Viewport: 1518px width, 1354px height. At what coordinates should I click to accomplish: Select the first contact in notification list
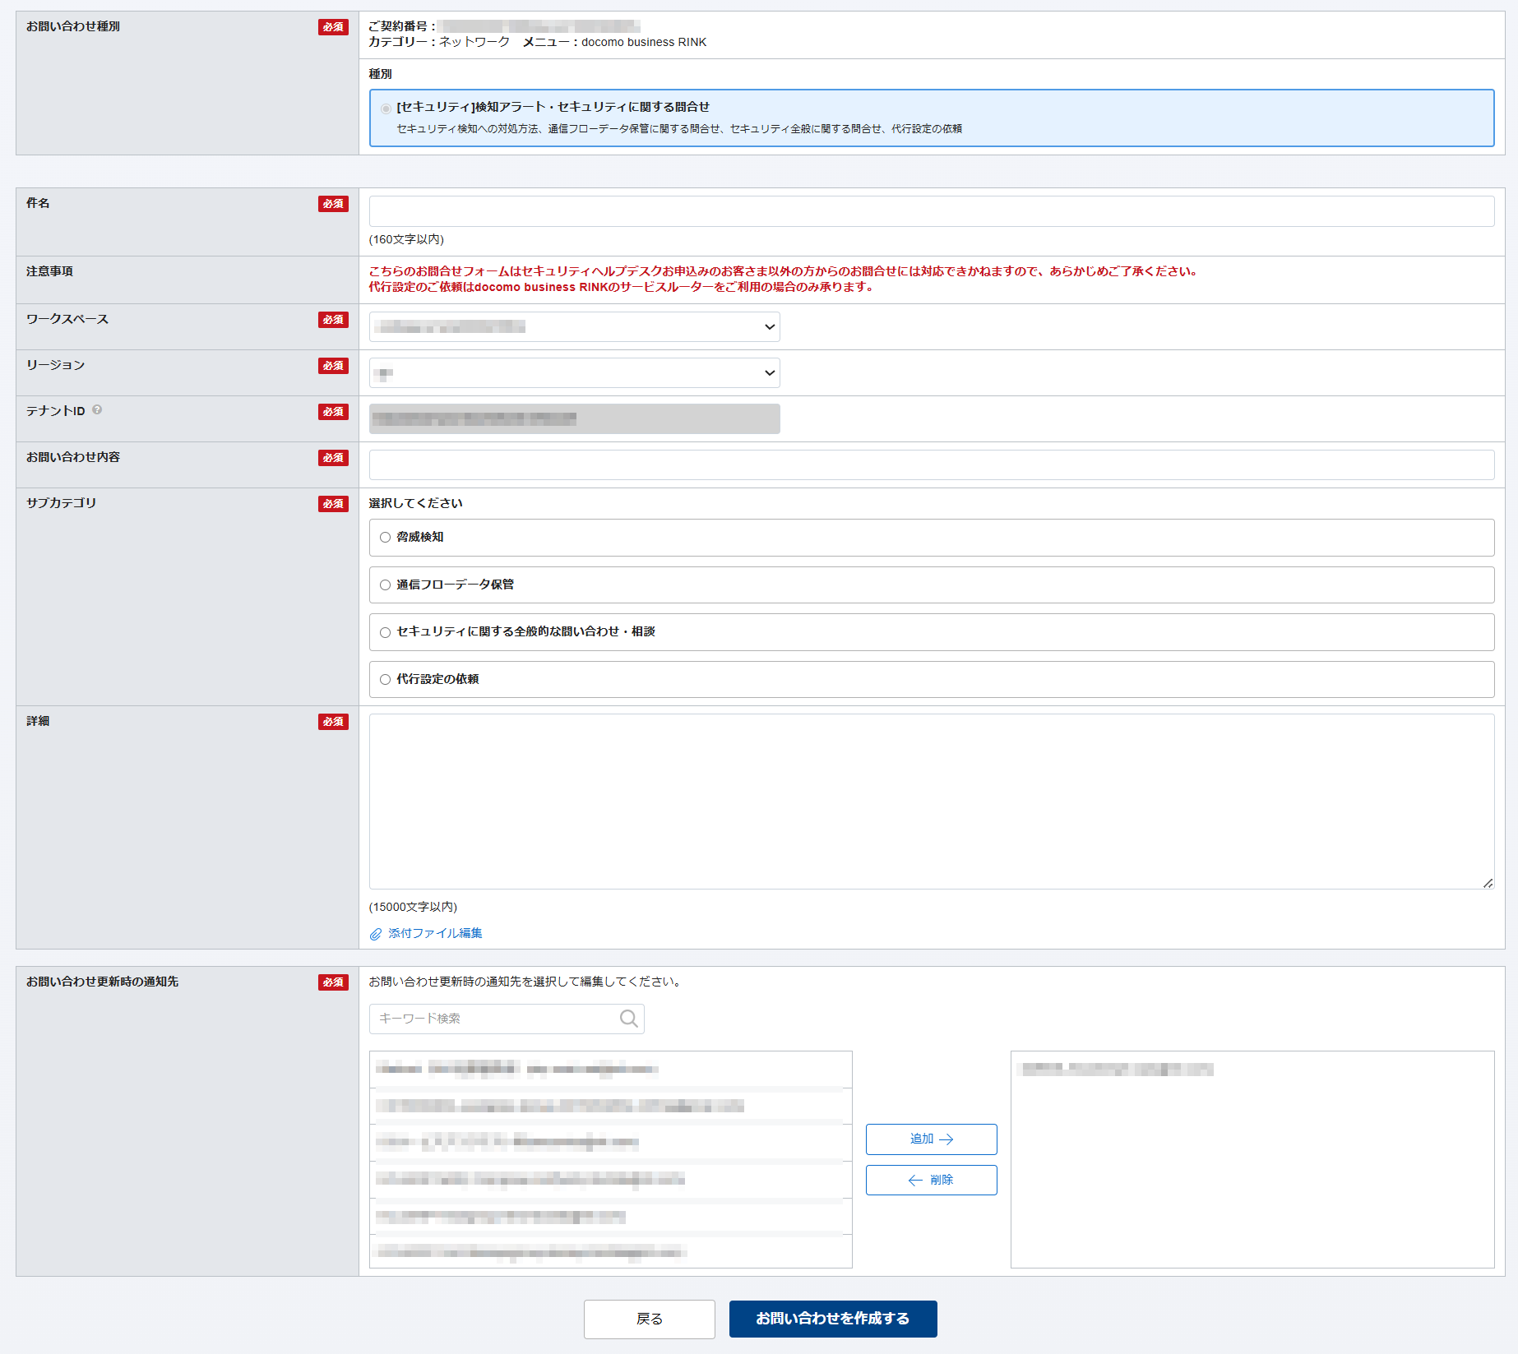pyautogui.click(x=610, y=1070)
